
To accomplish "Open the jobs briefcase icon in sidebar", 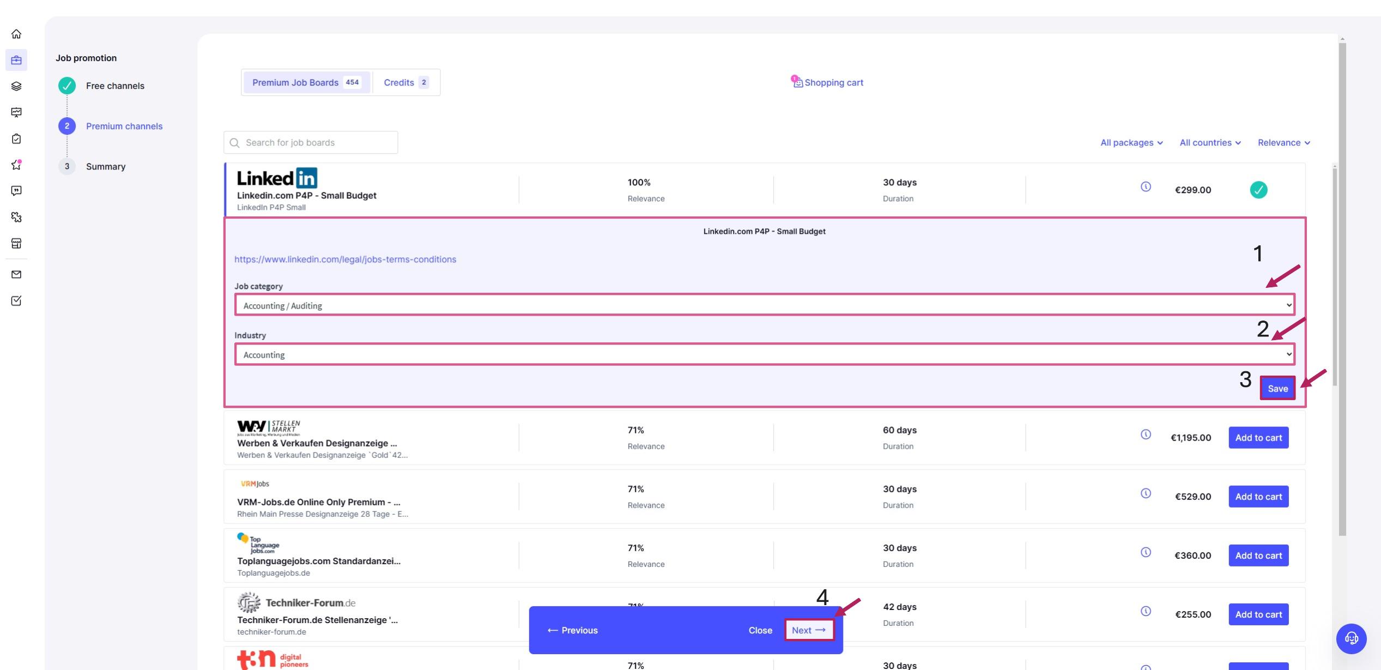I will [16, 60].
